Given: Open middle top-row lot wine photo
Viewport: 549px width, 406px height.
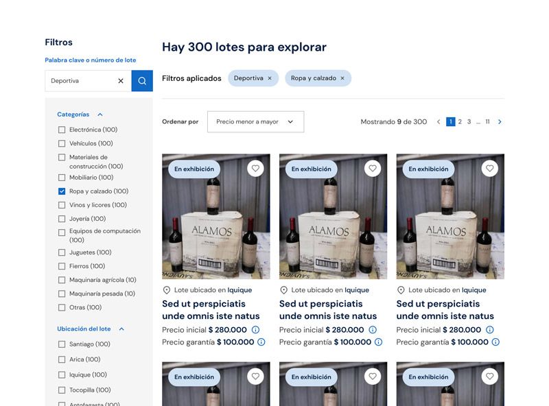Looking at the screenshot, I should 334,217.
